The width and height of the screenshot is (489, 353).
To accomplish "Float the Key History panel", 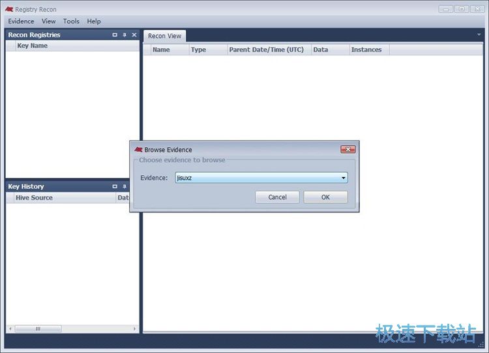I will coord(115,186).
